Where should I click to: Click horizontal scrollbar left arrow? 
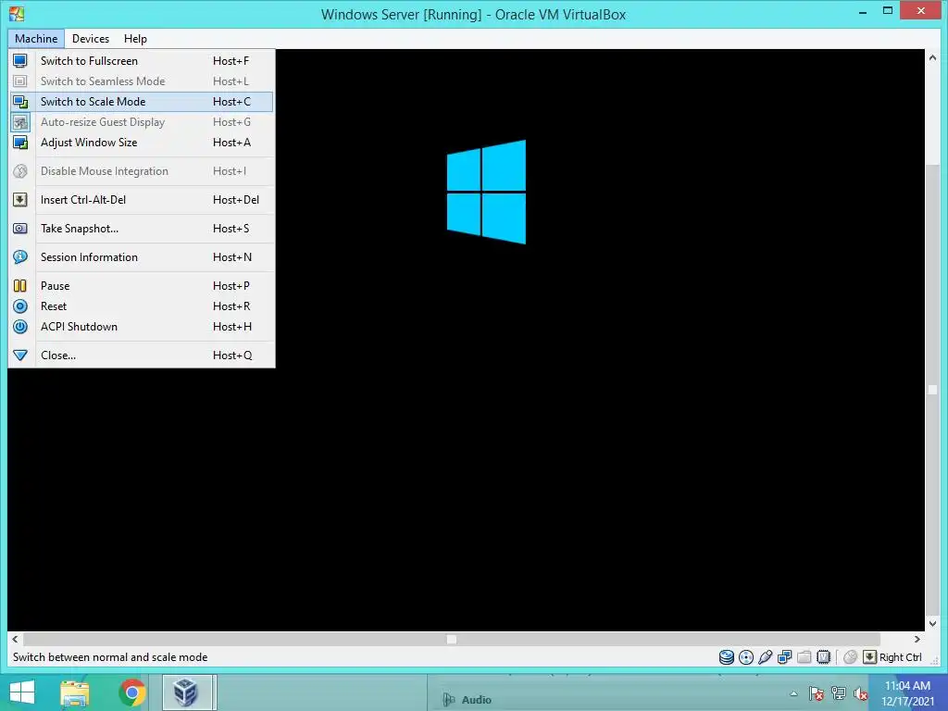(x=15, y=639)
